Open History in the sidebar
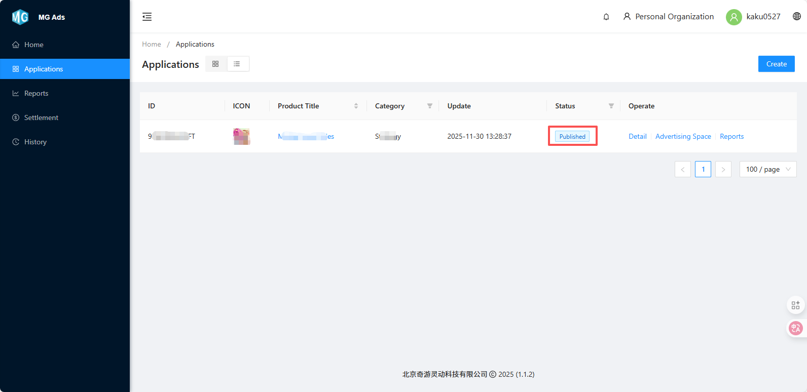This screenshot has width=807, height=392. pos(35,142)
